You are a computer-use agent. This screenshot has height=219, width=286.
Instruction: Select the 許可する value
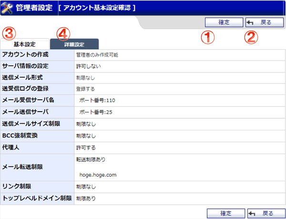86,148
